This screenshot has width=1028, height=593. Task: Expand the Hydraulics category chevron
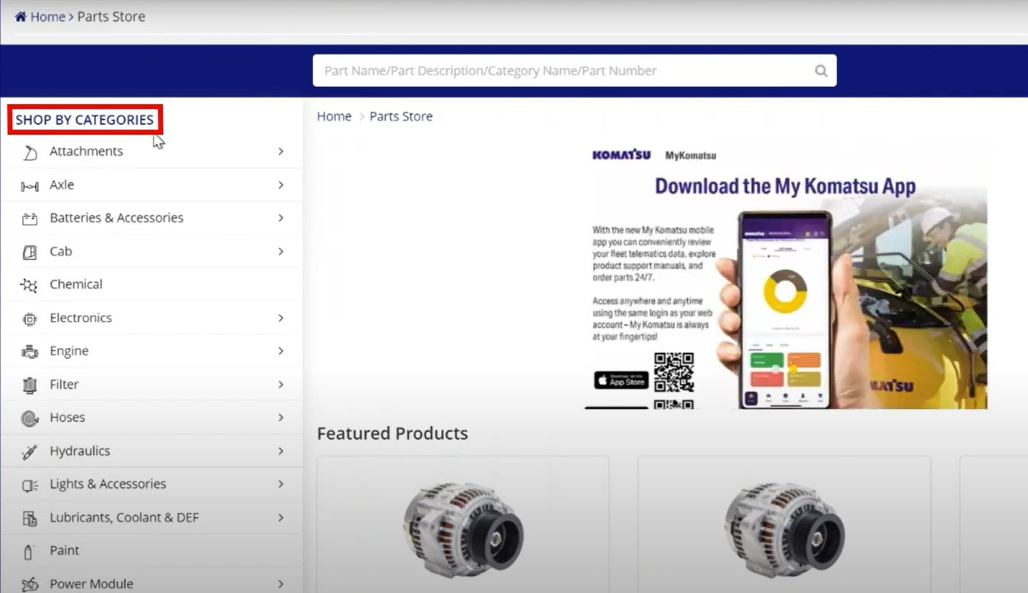tap(281, 451)
